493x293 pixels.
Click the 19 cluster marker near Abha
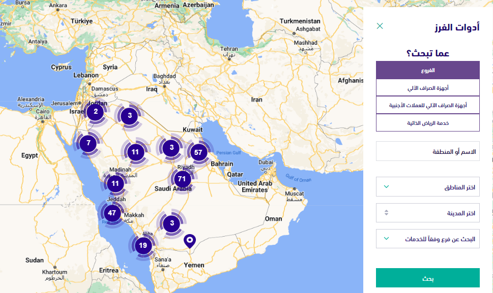point(143,245)
